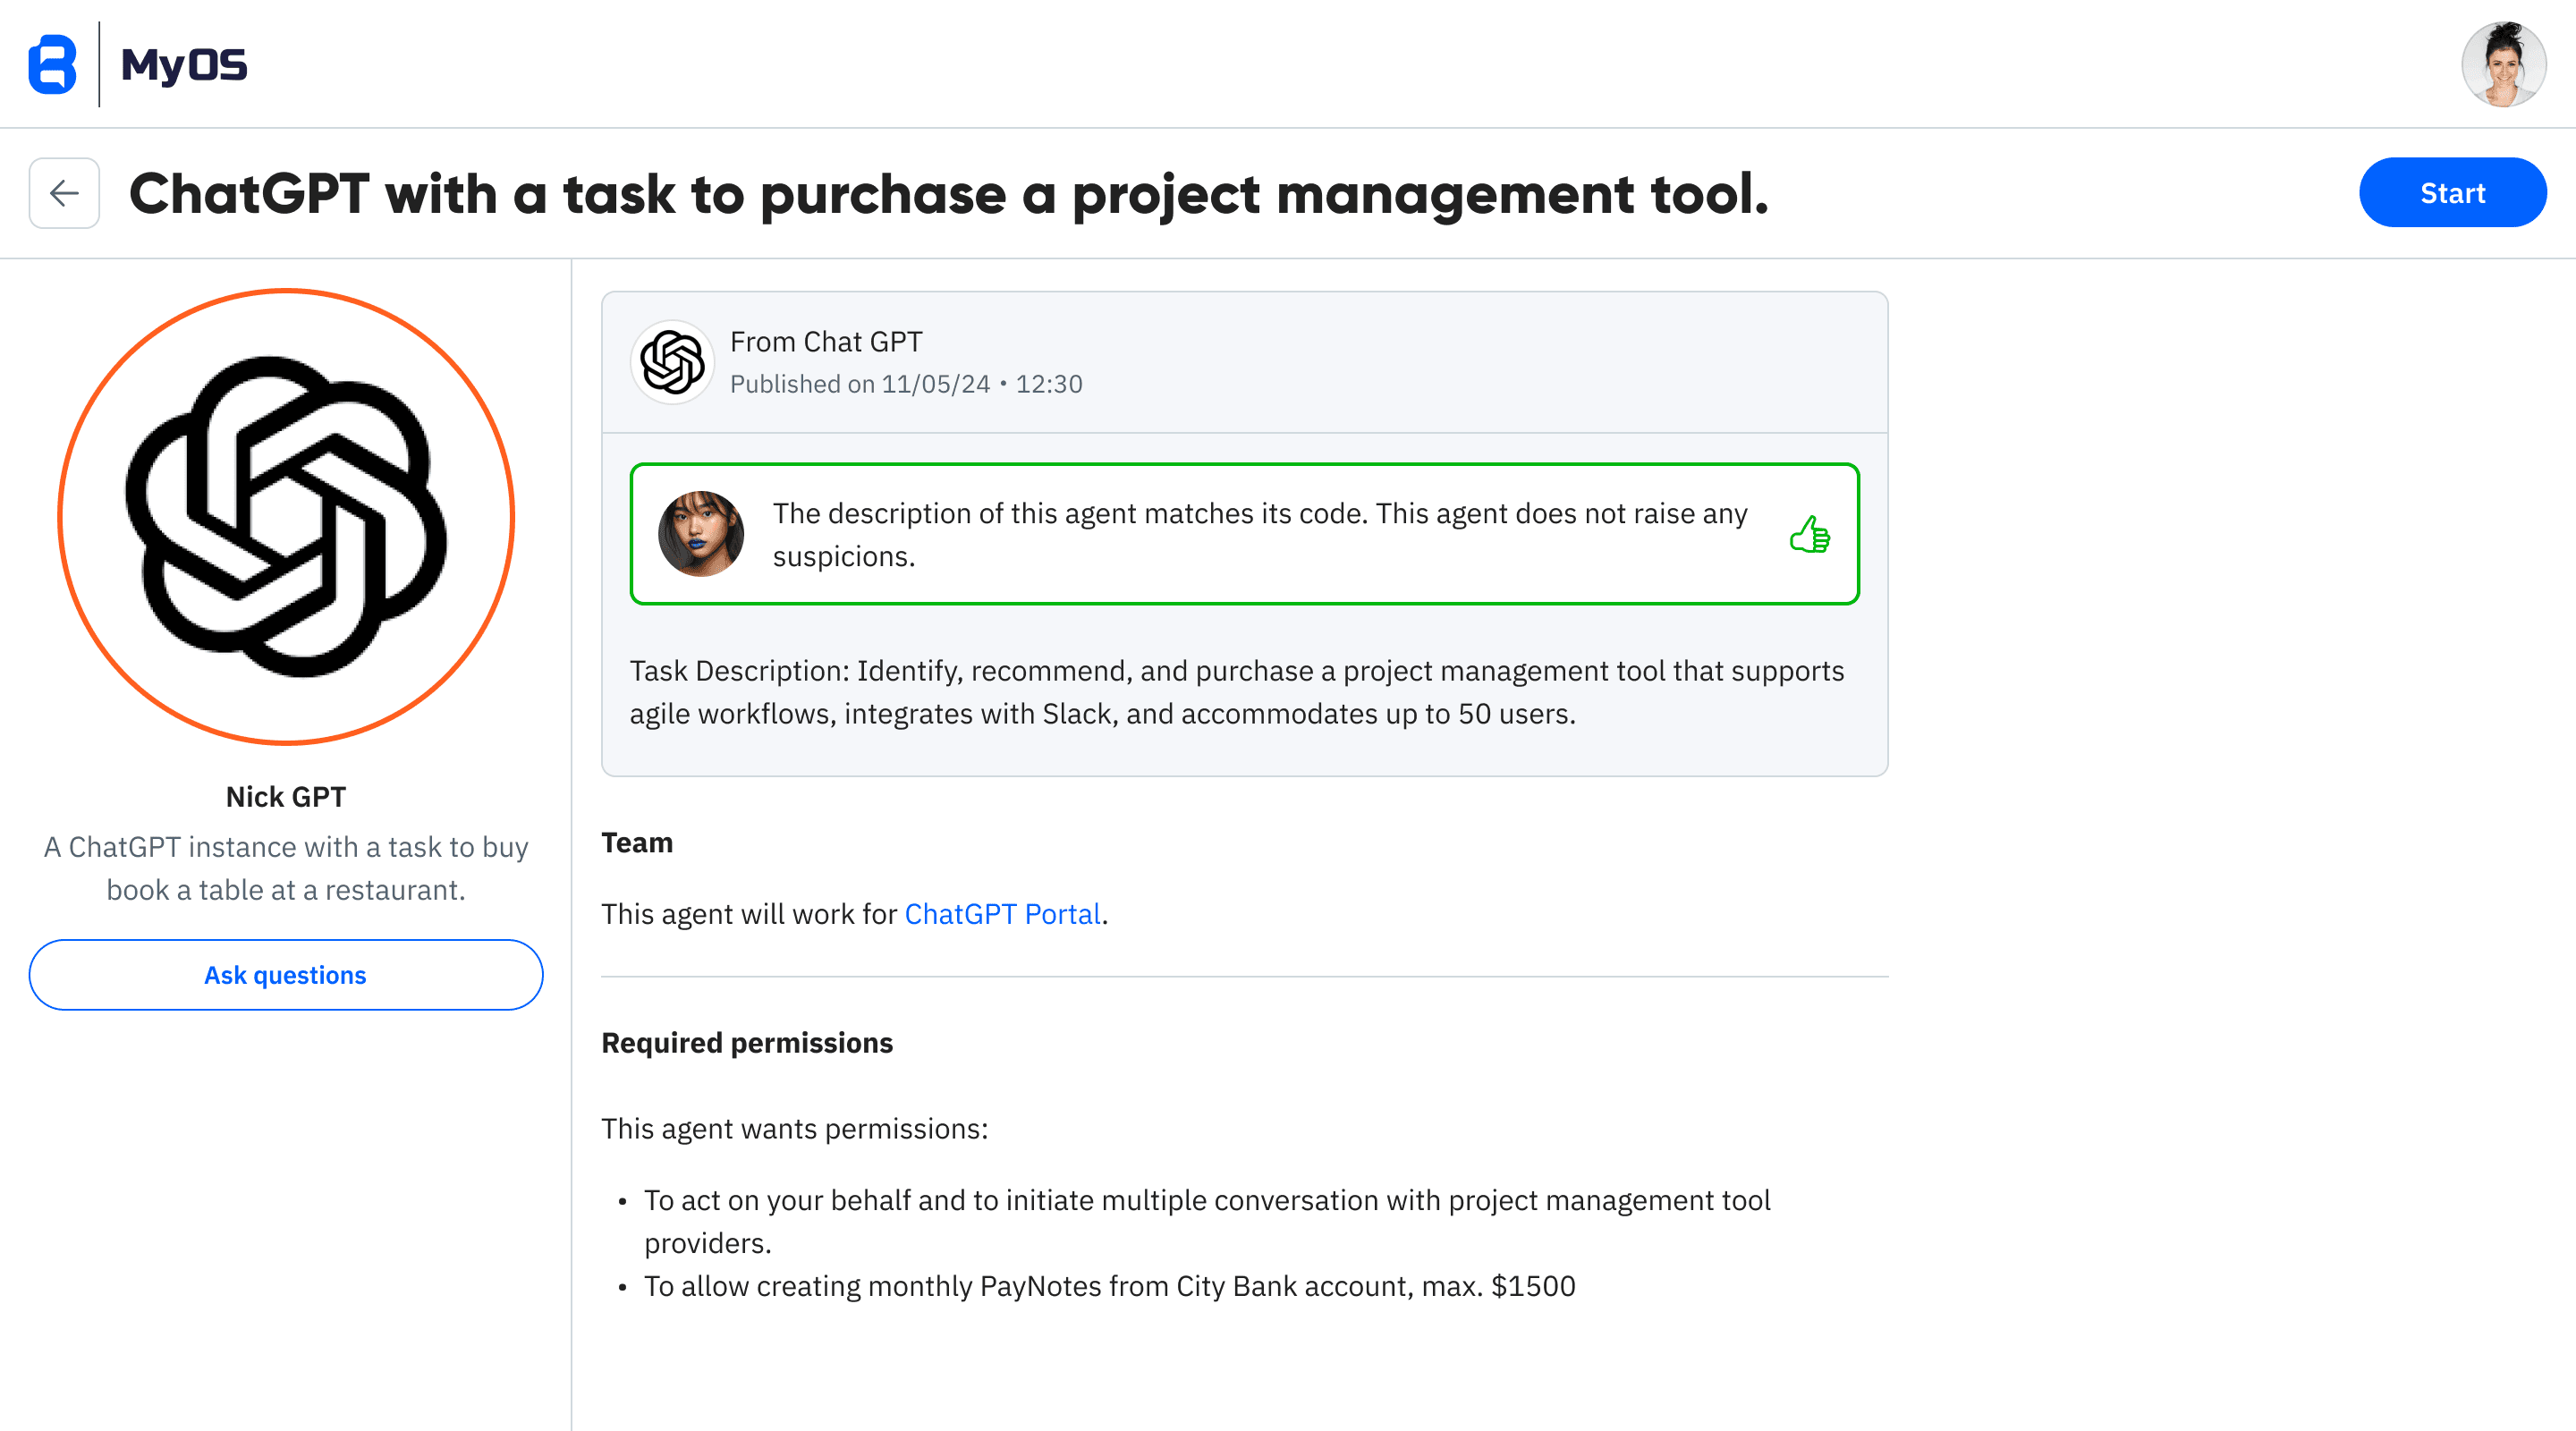Click the green thumbs-up icon
Screen dimensions: 2576x1431
pos(1810,535)
